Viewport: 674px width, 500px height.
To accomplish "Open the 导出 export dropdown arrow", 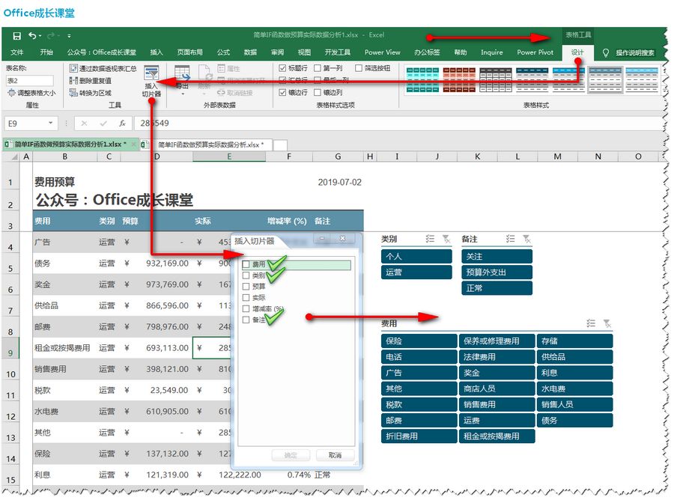I will 183,94.
